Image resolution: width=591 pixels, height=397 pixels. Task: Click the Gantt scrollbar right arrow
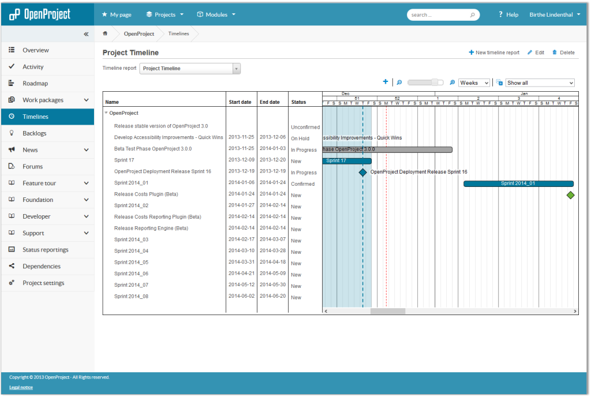coord(575,311)
